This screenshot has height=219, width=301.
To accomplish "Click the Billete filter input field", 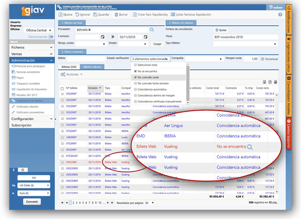I will pos(86,59).
